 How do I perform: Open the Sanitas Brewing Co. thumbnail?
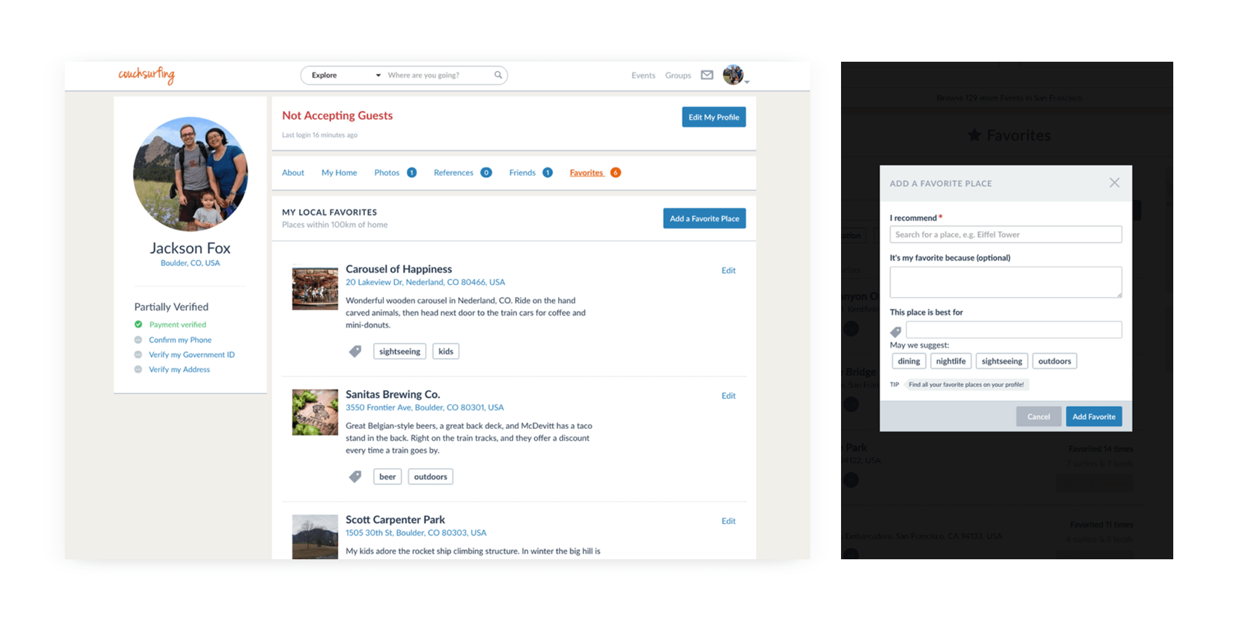315,412
